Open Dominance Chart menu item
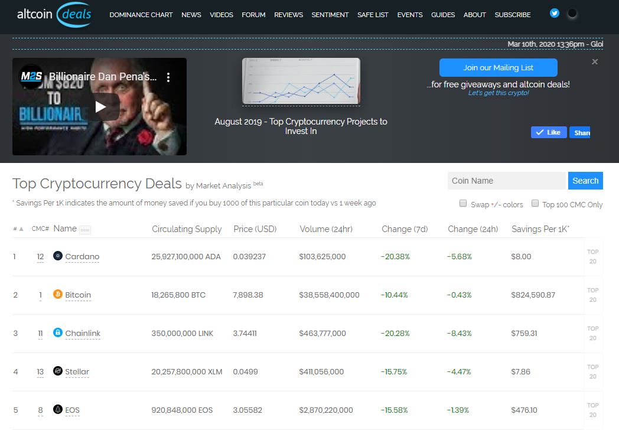Image resolution: width=619 pixels, height=434 pixels. pos(141,15)
